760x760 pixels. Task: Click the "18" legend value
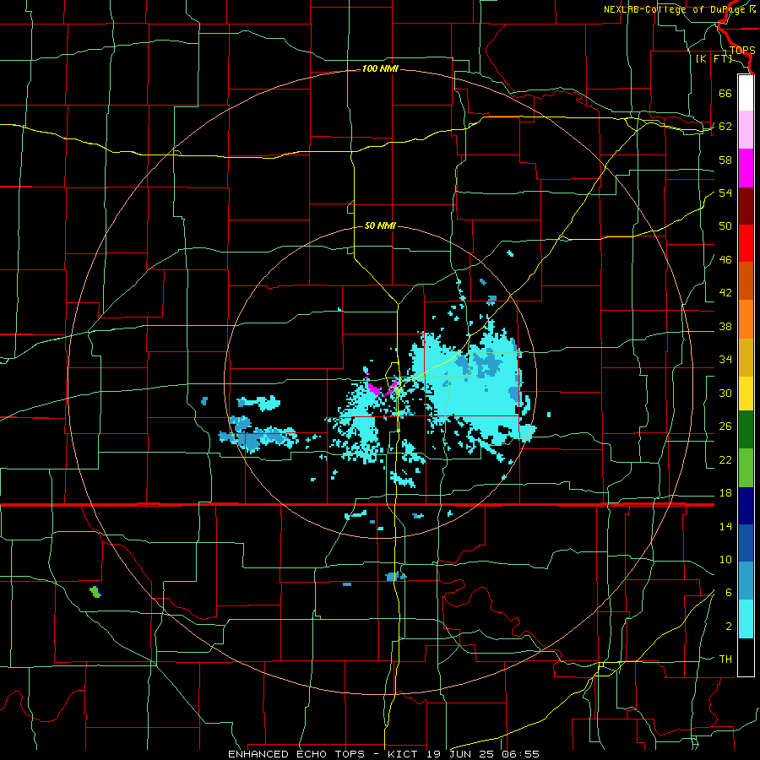[725, 493]
